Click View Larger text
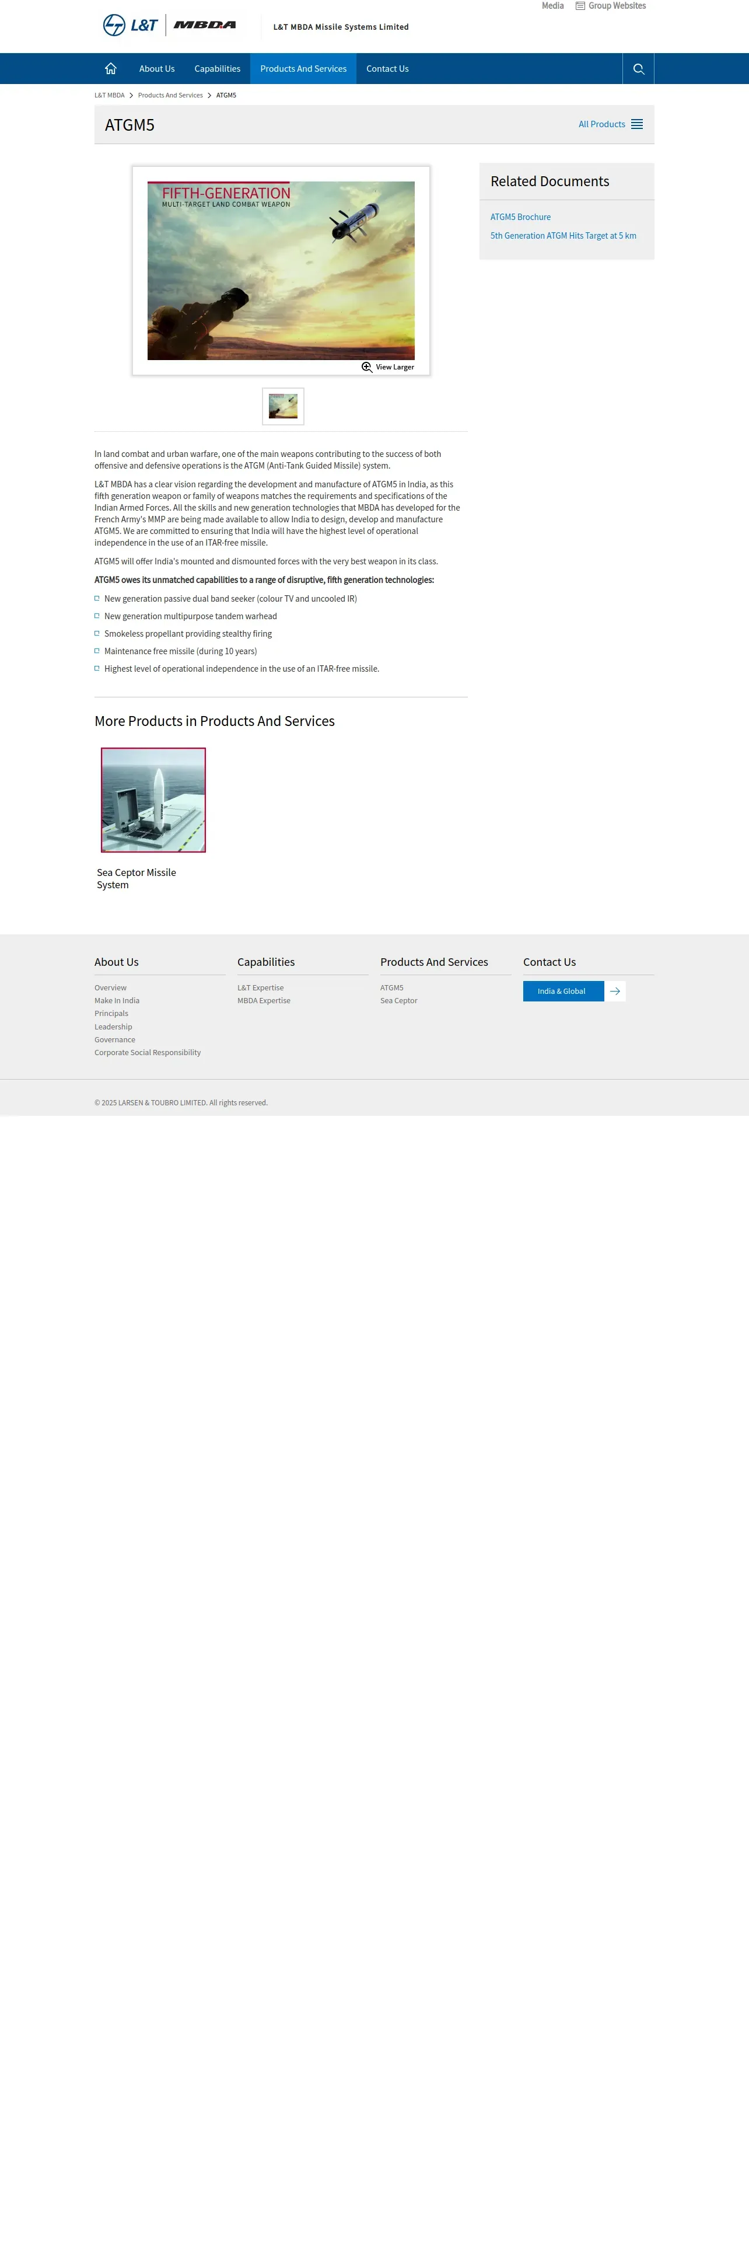 pyautogui.click(x=395, y=368)
